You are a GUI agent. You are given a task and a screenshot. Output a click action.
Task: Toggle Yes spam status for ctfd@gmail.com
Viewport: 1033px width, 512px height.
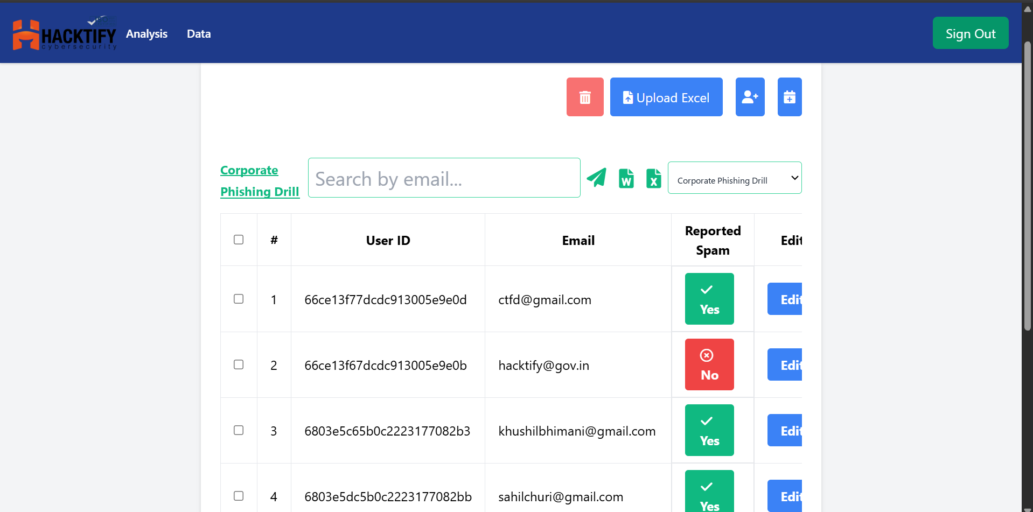(709, 299)
